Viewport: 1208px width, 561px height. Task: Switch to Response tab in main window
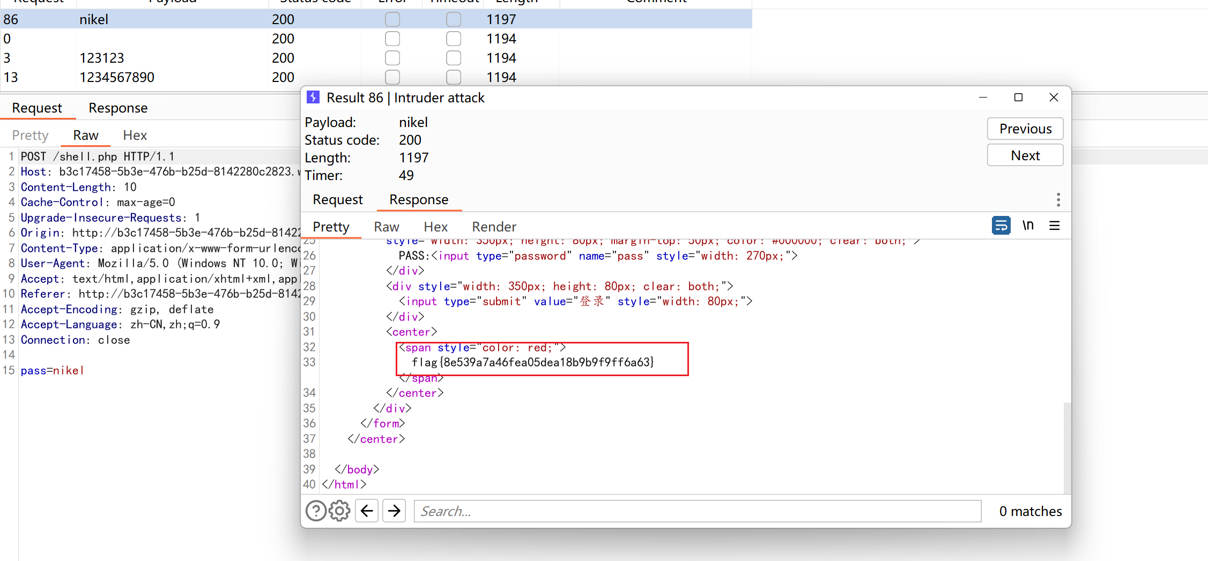118,108
